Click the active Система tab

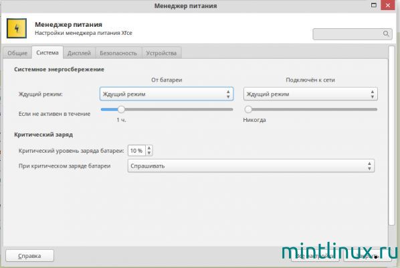pyautogui.click(x=47, y=53)
